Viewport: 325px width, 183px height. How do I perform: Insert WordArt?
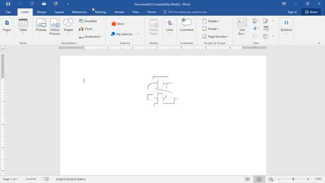point(255,28)
